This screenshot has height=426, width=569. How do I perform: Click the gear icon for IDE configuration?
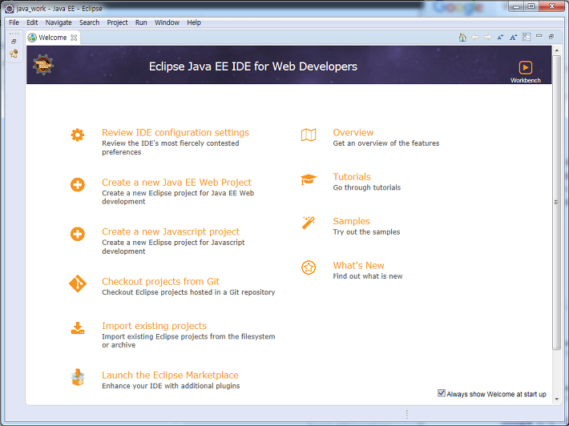77,135
